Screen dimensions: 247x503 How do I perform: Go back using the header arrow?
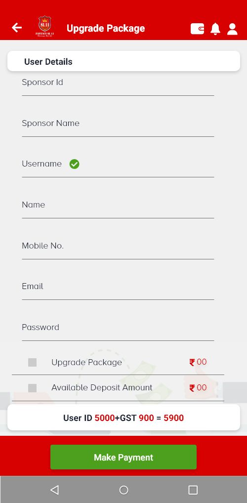17,28
